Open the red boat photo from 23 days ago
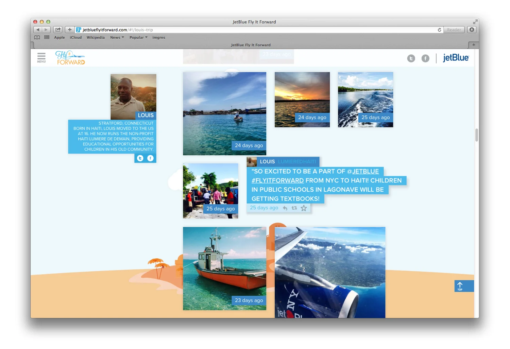 [224, 268]
